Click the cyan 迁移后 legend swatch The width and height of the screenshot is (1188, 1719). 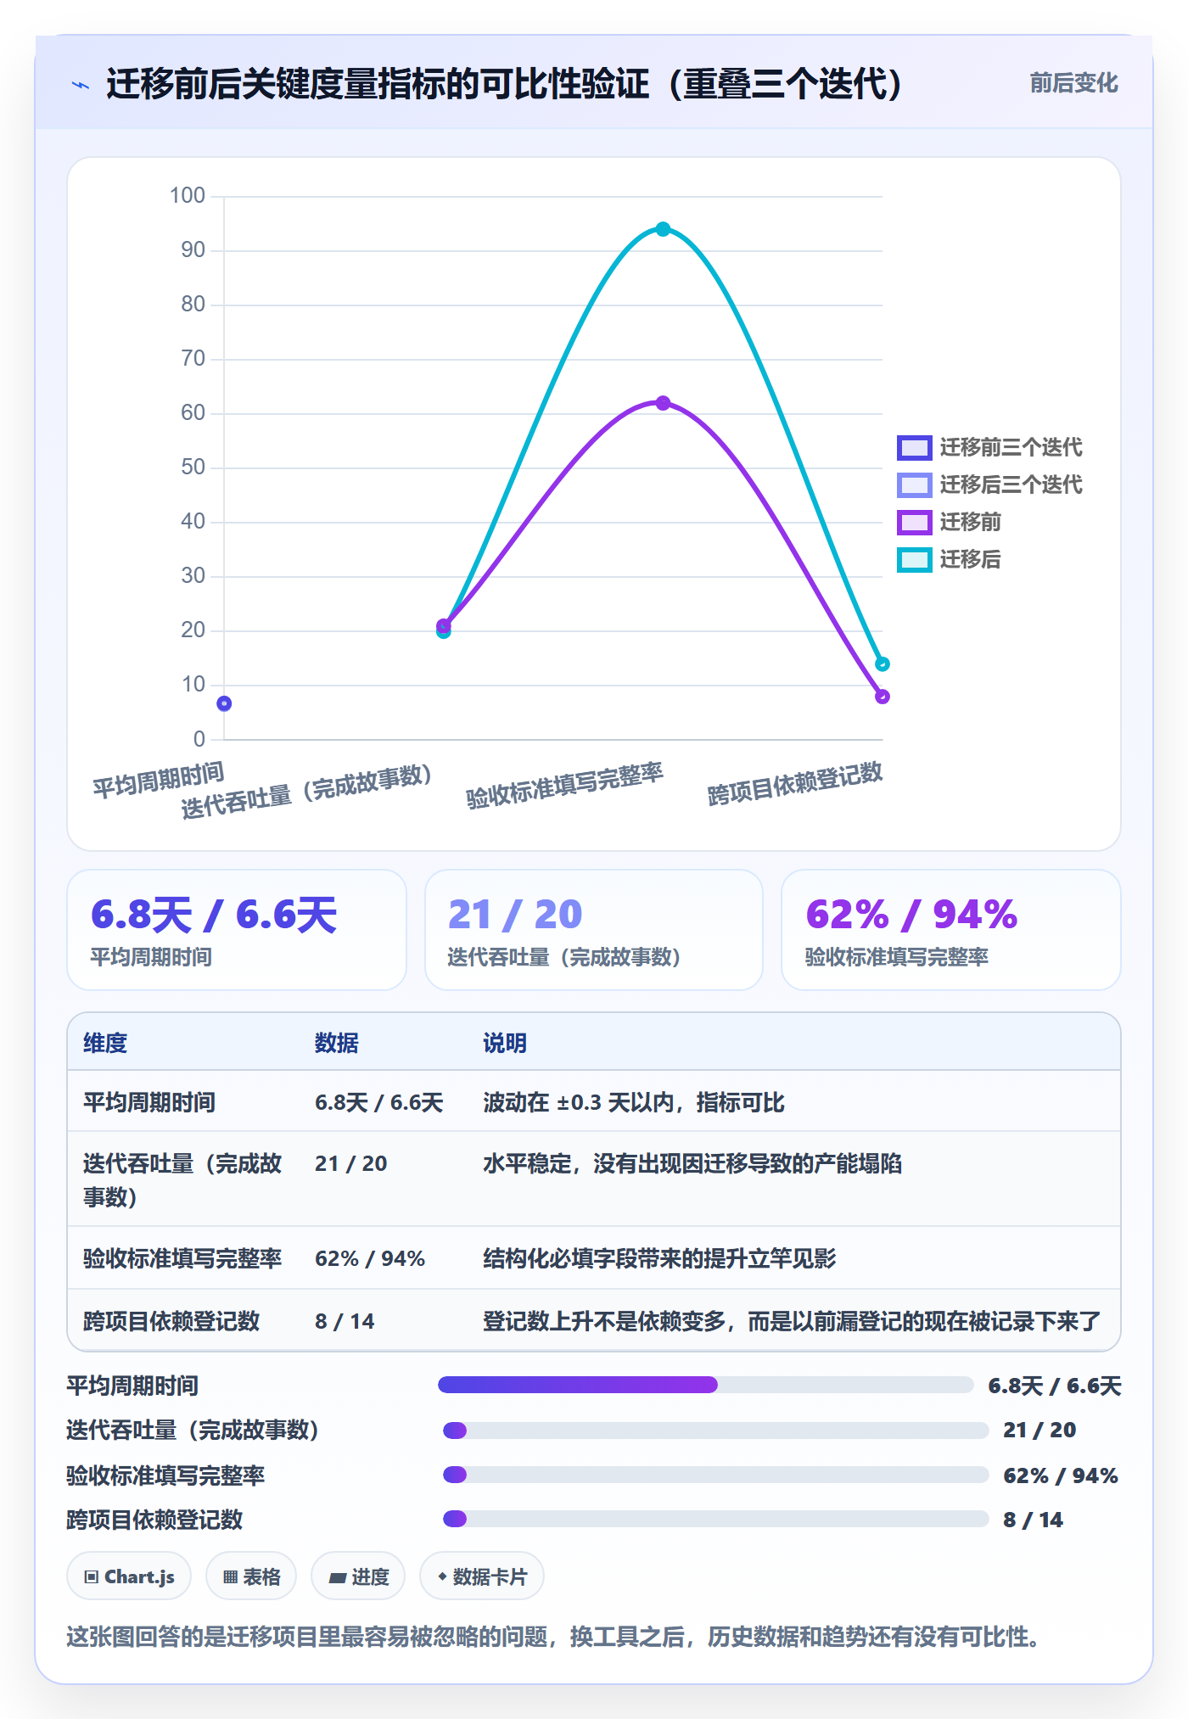[915, 559]
